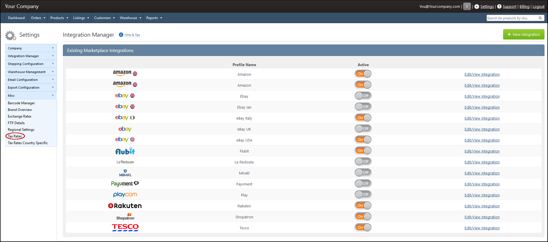Open Hints & Tips link

[132, 35]
